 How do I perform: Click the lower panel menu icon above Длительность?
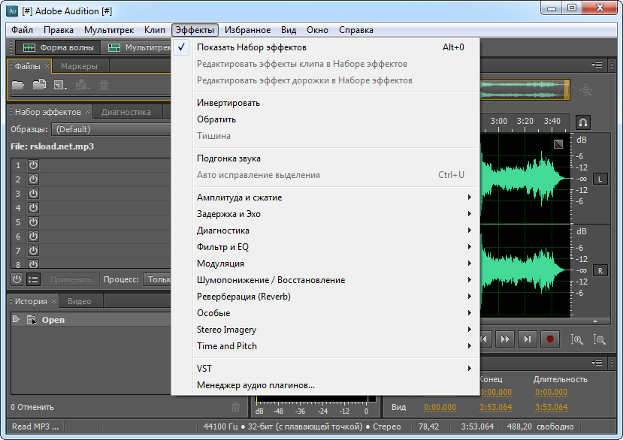click(x=597, y=363)
